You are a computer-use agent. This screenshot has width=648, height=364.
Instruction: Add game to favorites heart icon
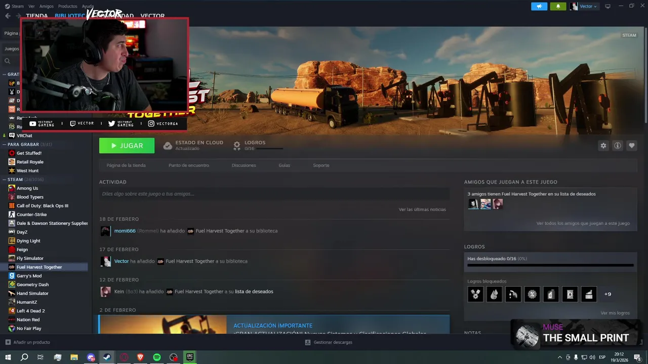(x=631, y=146)
